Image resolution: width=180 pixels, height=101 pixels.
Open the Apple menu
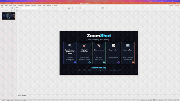pos(2,1)
